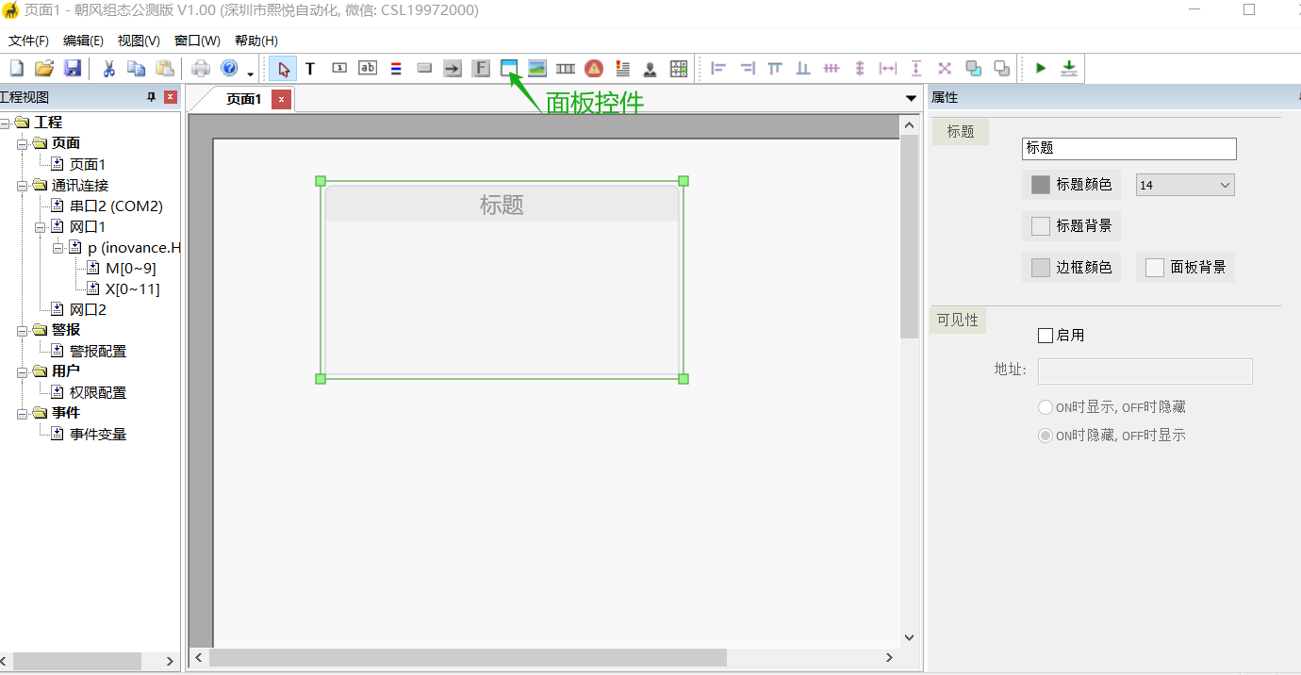Create a new file with the toolbar icon
The width and height of the screenshot is (1301, 675).
(16, 68)
